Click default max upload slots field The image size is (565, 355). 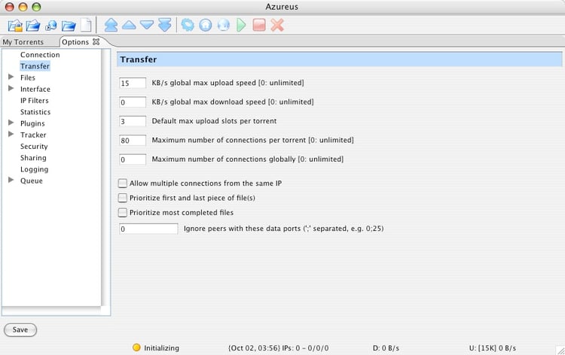[133, 121]
